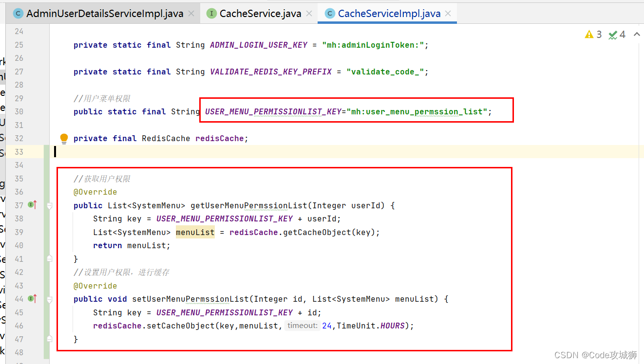Click the //用户菜单权限 comment on line 29

(x=102, y=98)
